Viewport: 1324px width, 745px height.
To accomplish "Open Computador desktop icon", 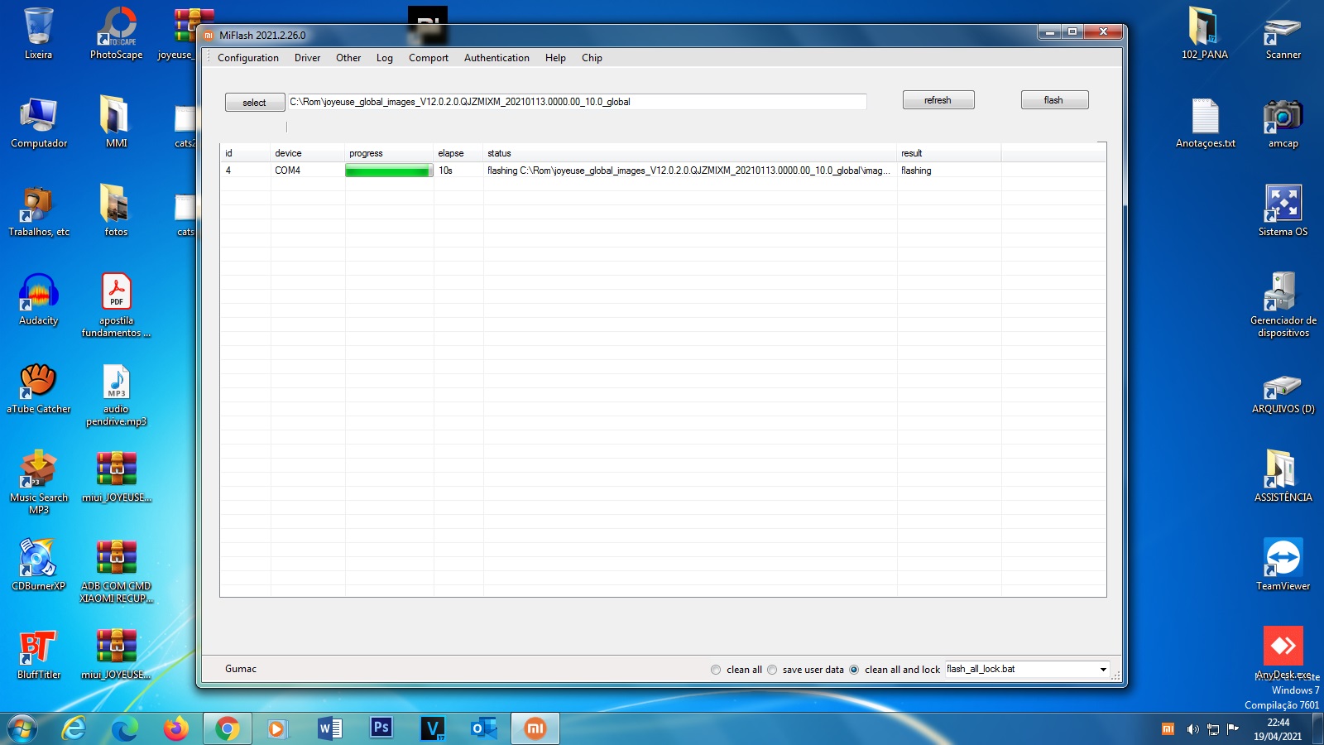I will pyautogui.click(x=39, y=123).
